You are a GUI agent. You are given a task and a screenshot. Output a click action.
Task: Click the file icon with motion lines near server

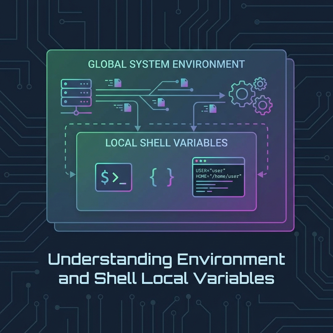(117, 82)
